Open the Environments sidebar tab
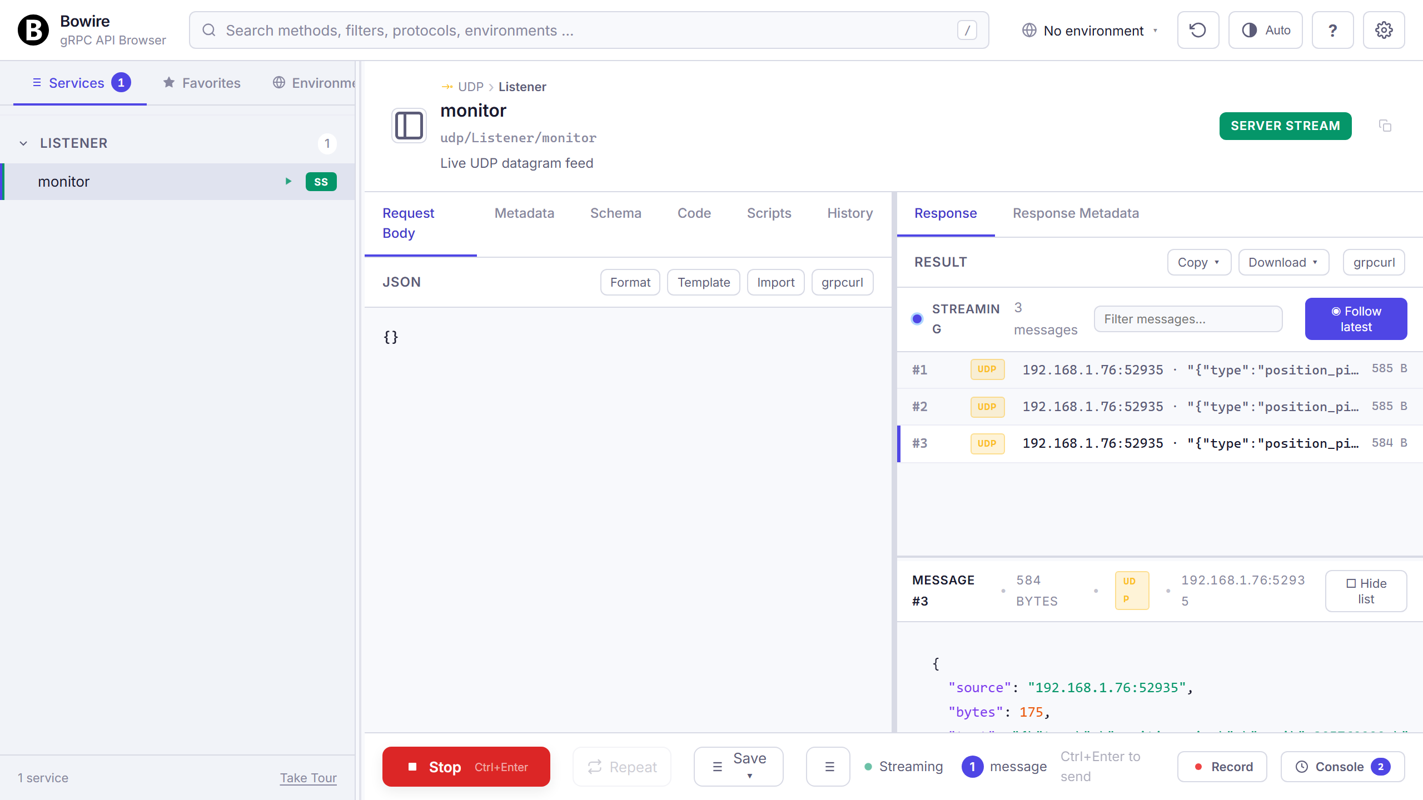 [x=314, y=83]
